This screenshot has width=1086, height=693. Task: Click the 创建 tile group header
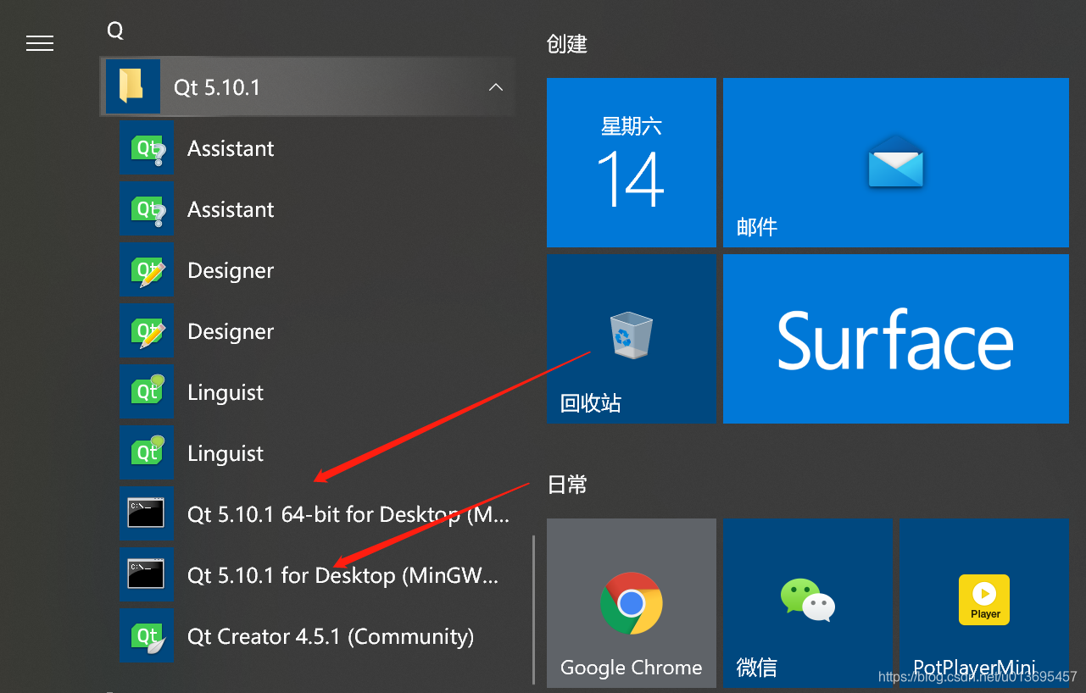click(x=567, y=44)
